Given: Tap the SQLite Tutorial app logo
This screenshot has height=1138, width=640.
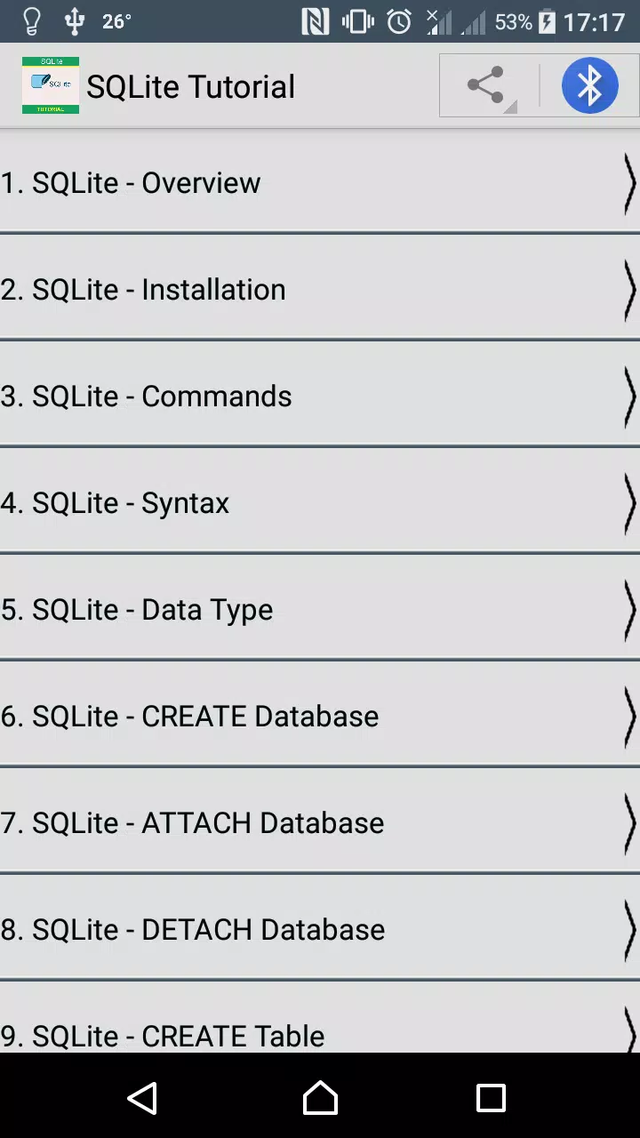Looking at the screenshot, I should coord(51,86).
